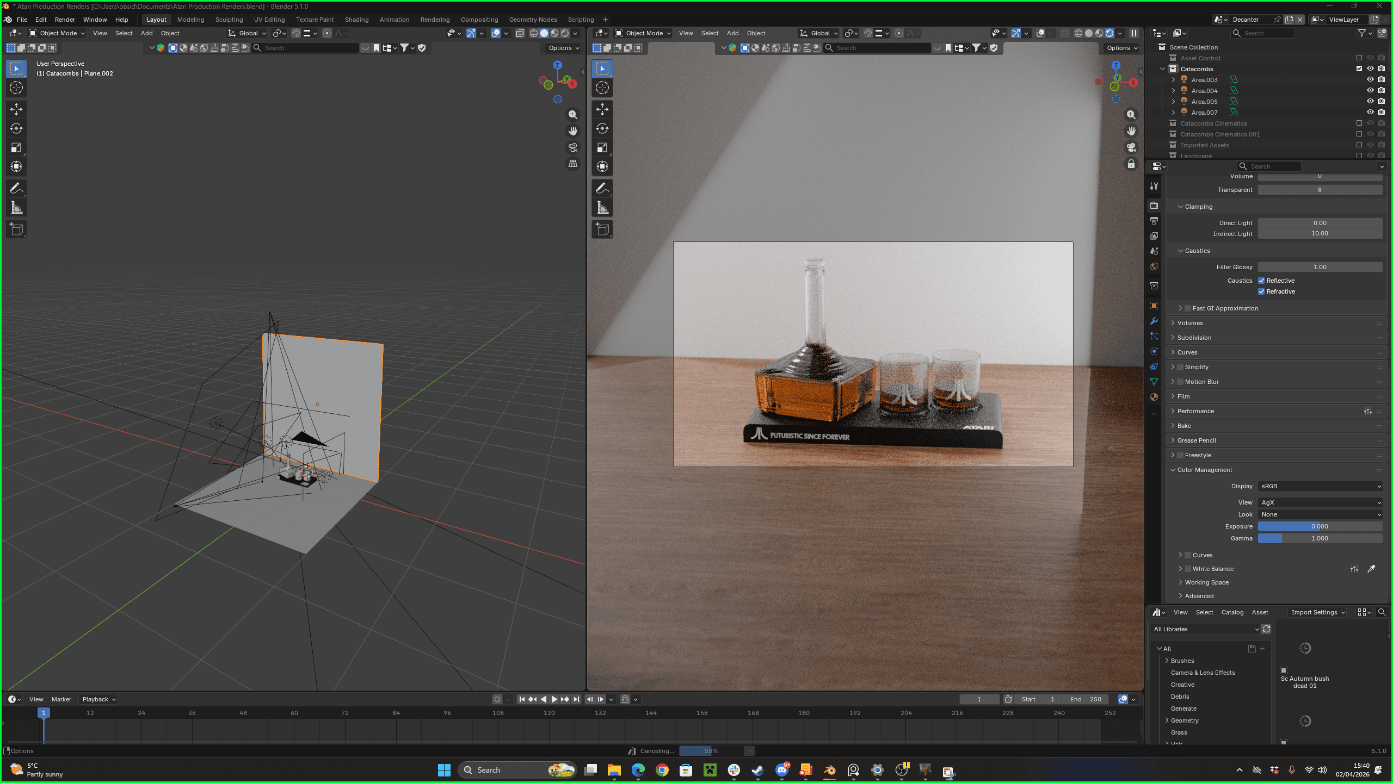Switch perspective/orthographic grid icon in left viewport
The width and height of the screenshot is (1393, 783).
pyautogui.click(x=573, y=164)
